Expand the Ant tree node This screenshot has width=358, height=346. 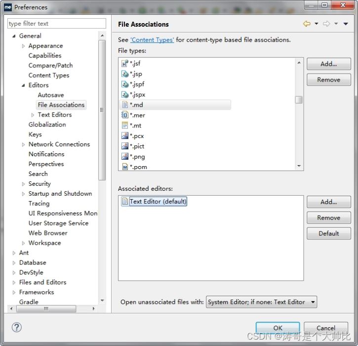click(x=14, y=253)
